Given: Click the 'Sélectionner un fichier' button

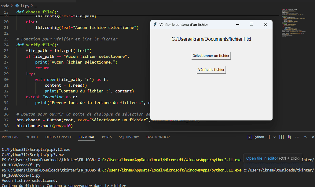Looking at the screenshot, I should point(211,56).
